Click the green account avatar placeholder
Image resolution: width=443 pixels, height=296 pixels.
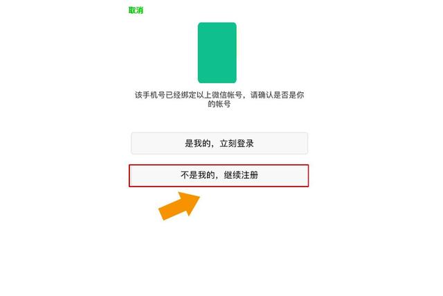[217, 53]
